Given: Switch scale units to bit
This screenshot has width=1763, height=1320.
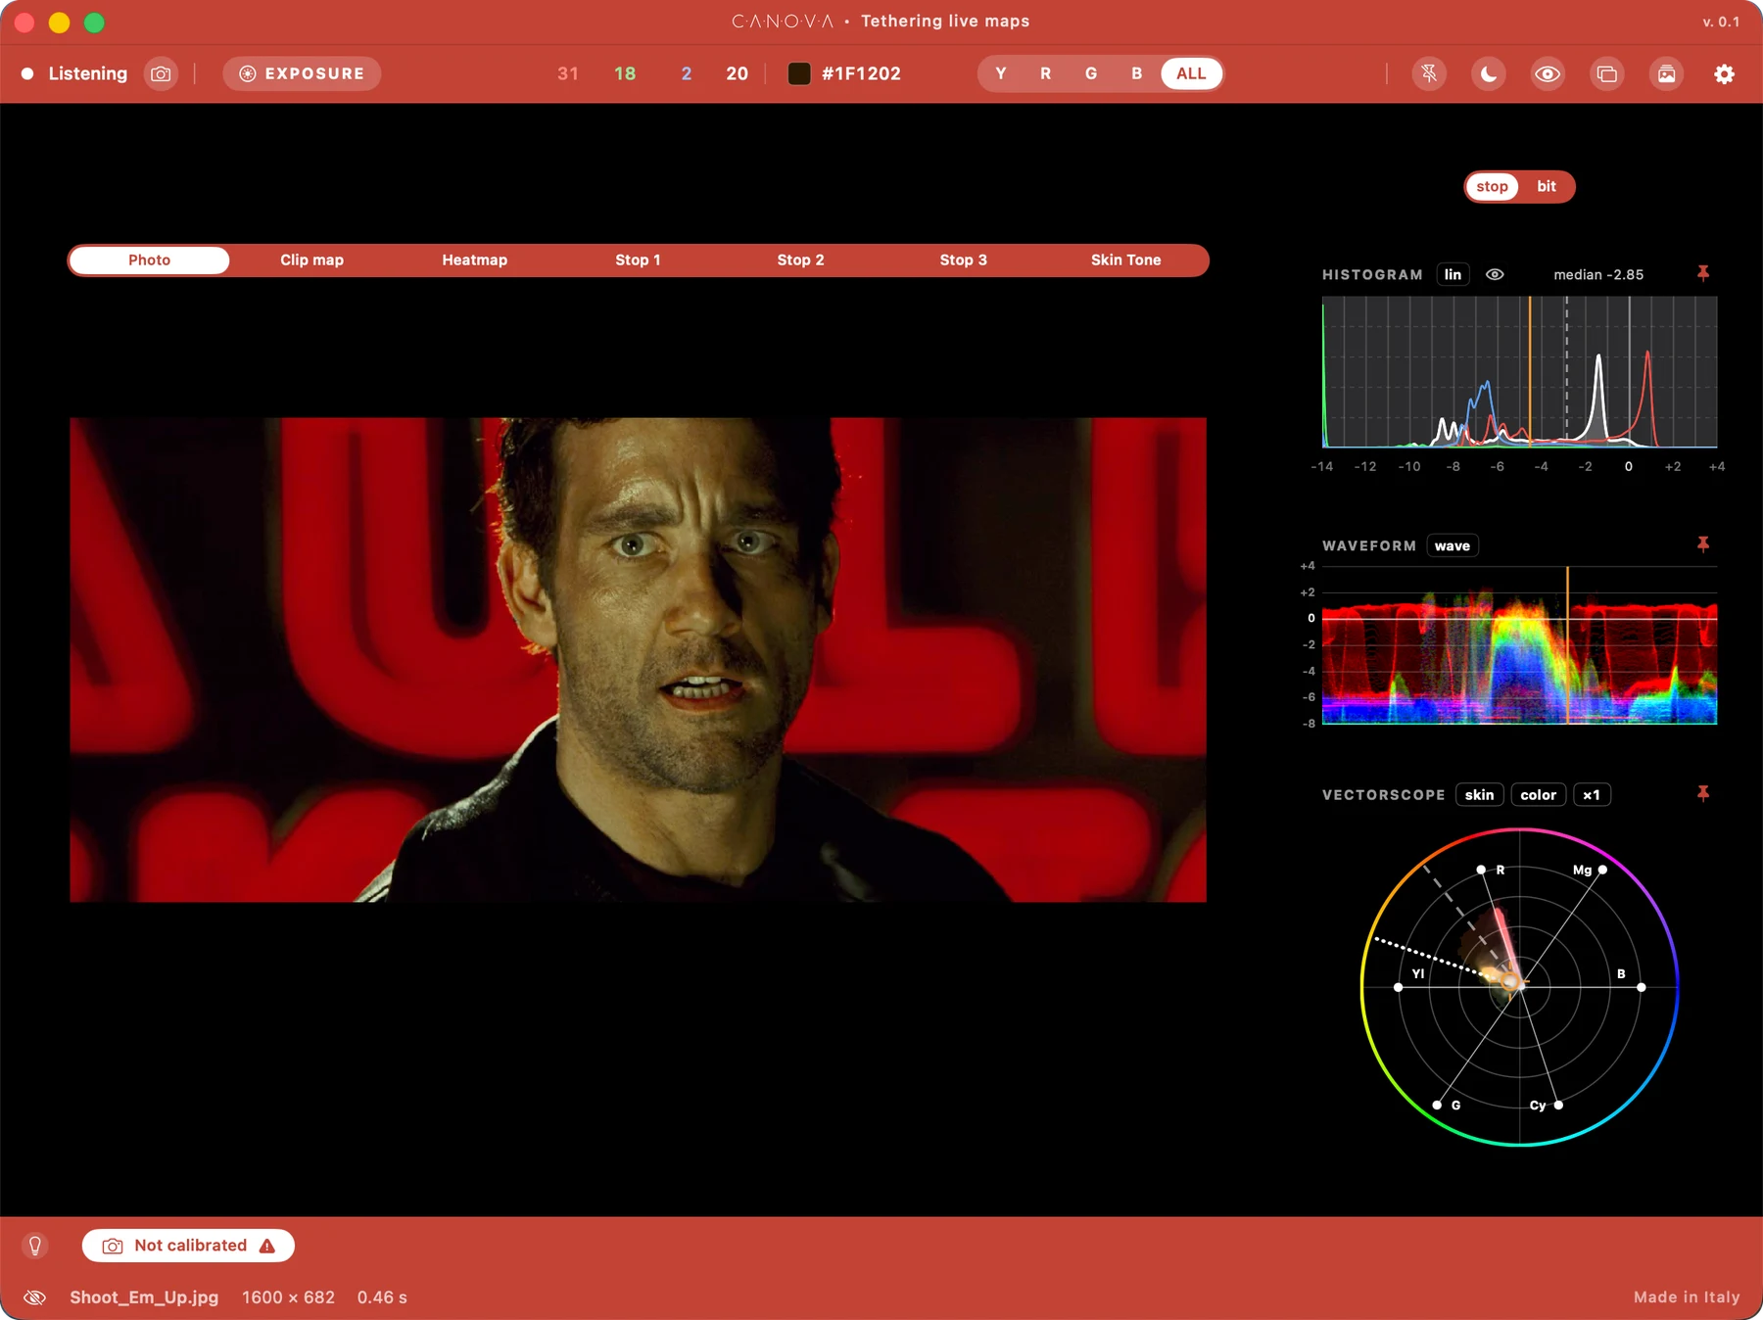Looking at the screenshot, I should (1547, 186).
